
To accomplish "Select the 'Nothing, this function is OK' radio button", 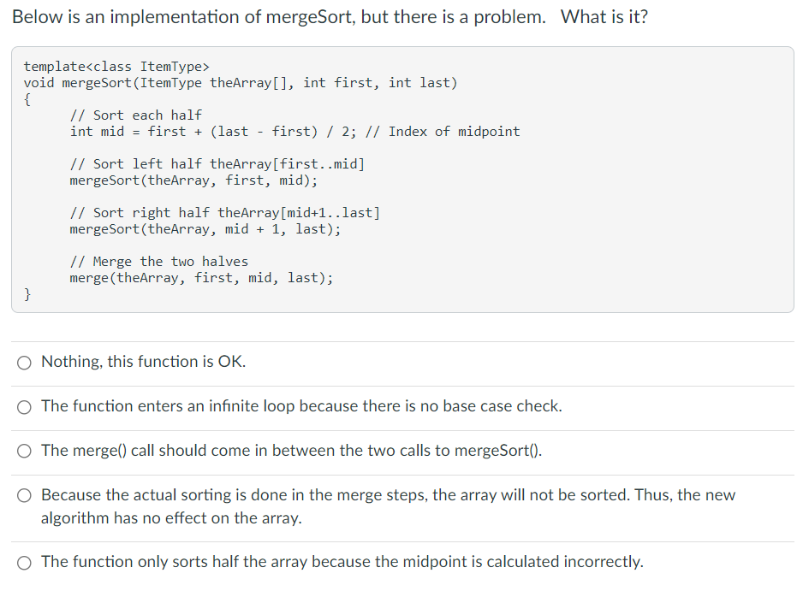I will 24,363.
